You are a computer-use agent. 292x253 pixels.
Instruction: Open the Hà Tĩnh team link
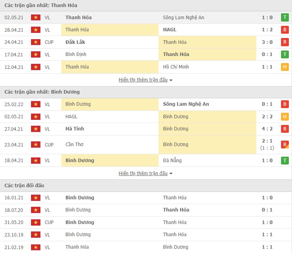(75, 129)
